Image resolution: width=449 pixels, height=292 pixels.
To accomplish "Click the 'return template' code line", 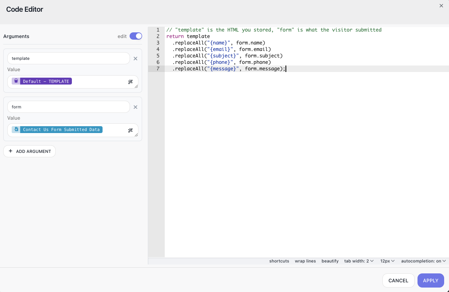I will pyautogui.click(x=188, y=36).
